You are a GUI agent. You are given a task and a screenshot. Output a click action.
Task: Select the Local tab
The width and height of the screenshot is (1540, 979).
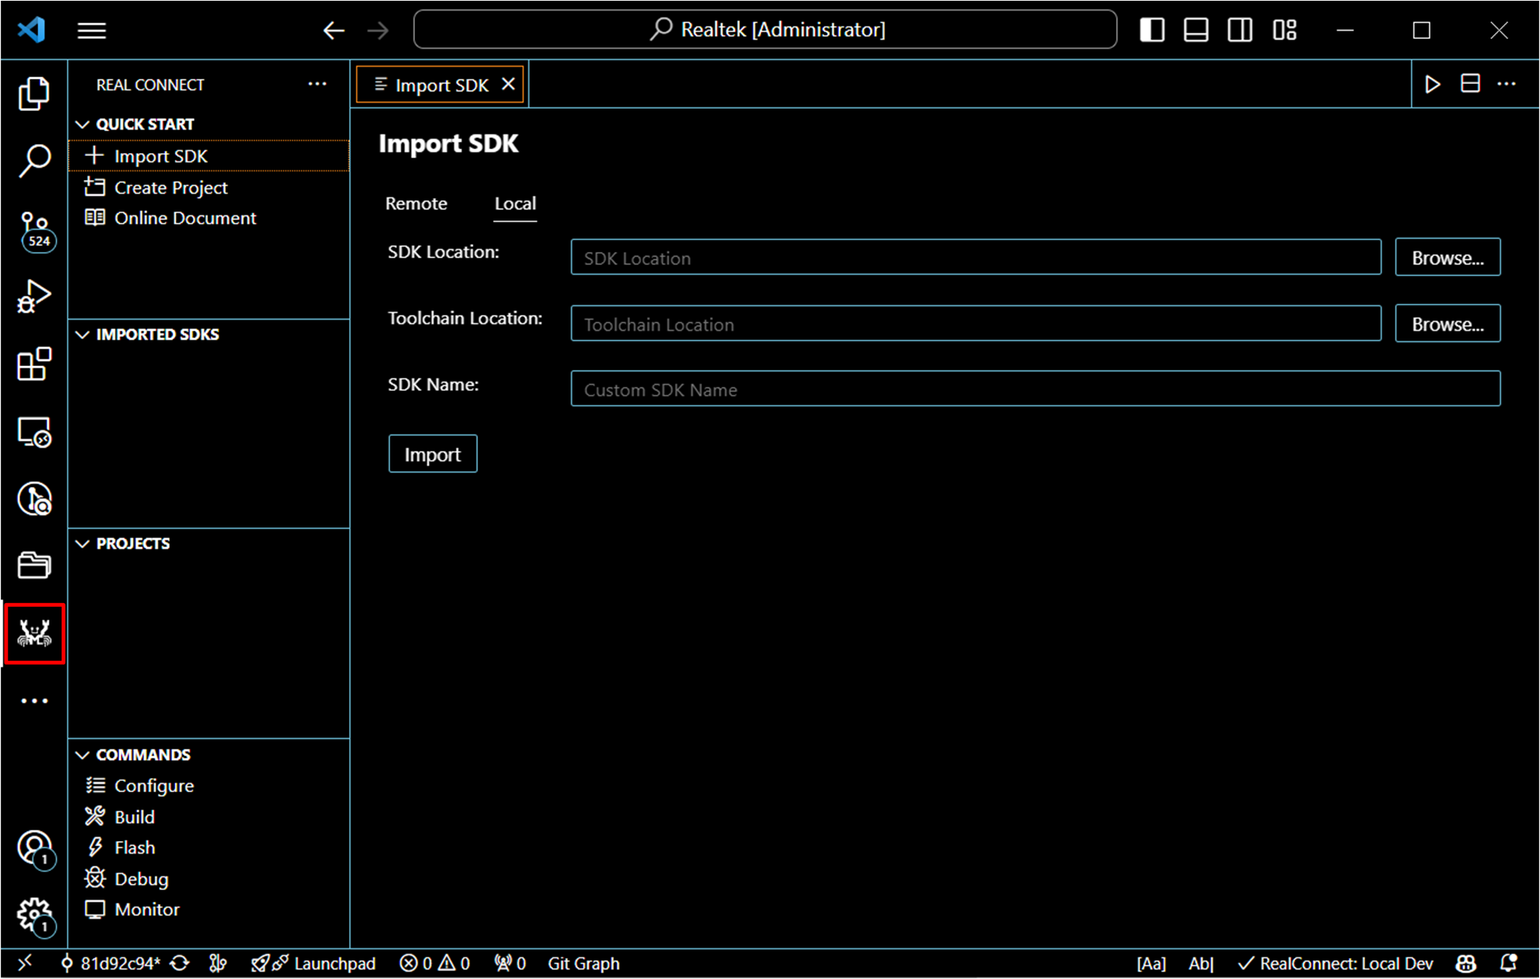(x=515, y=203)
